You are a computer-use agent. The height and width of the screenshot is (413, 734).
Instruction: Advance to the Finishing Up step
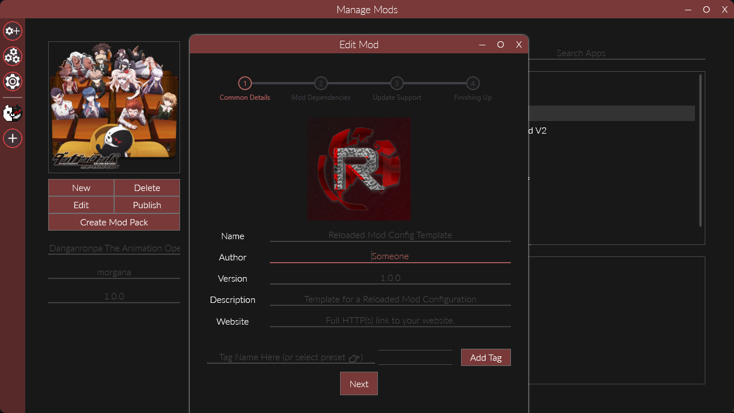pos(472,83)
